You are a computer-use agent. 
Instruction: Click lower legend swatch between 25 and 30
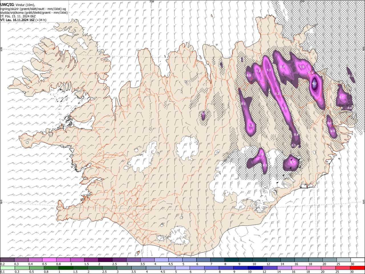click(x=343, y=268)
